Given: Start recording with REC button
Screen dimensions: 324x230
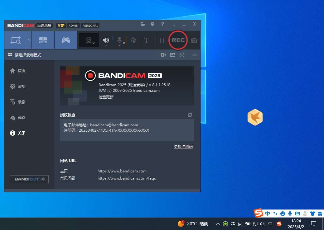Looking at the screenshot, I should [178, 40].
